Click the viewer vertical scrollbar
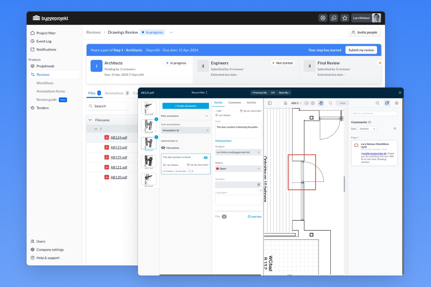This screenshot has height=287, width=431. click(x=344, y=184)
